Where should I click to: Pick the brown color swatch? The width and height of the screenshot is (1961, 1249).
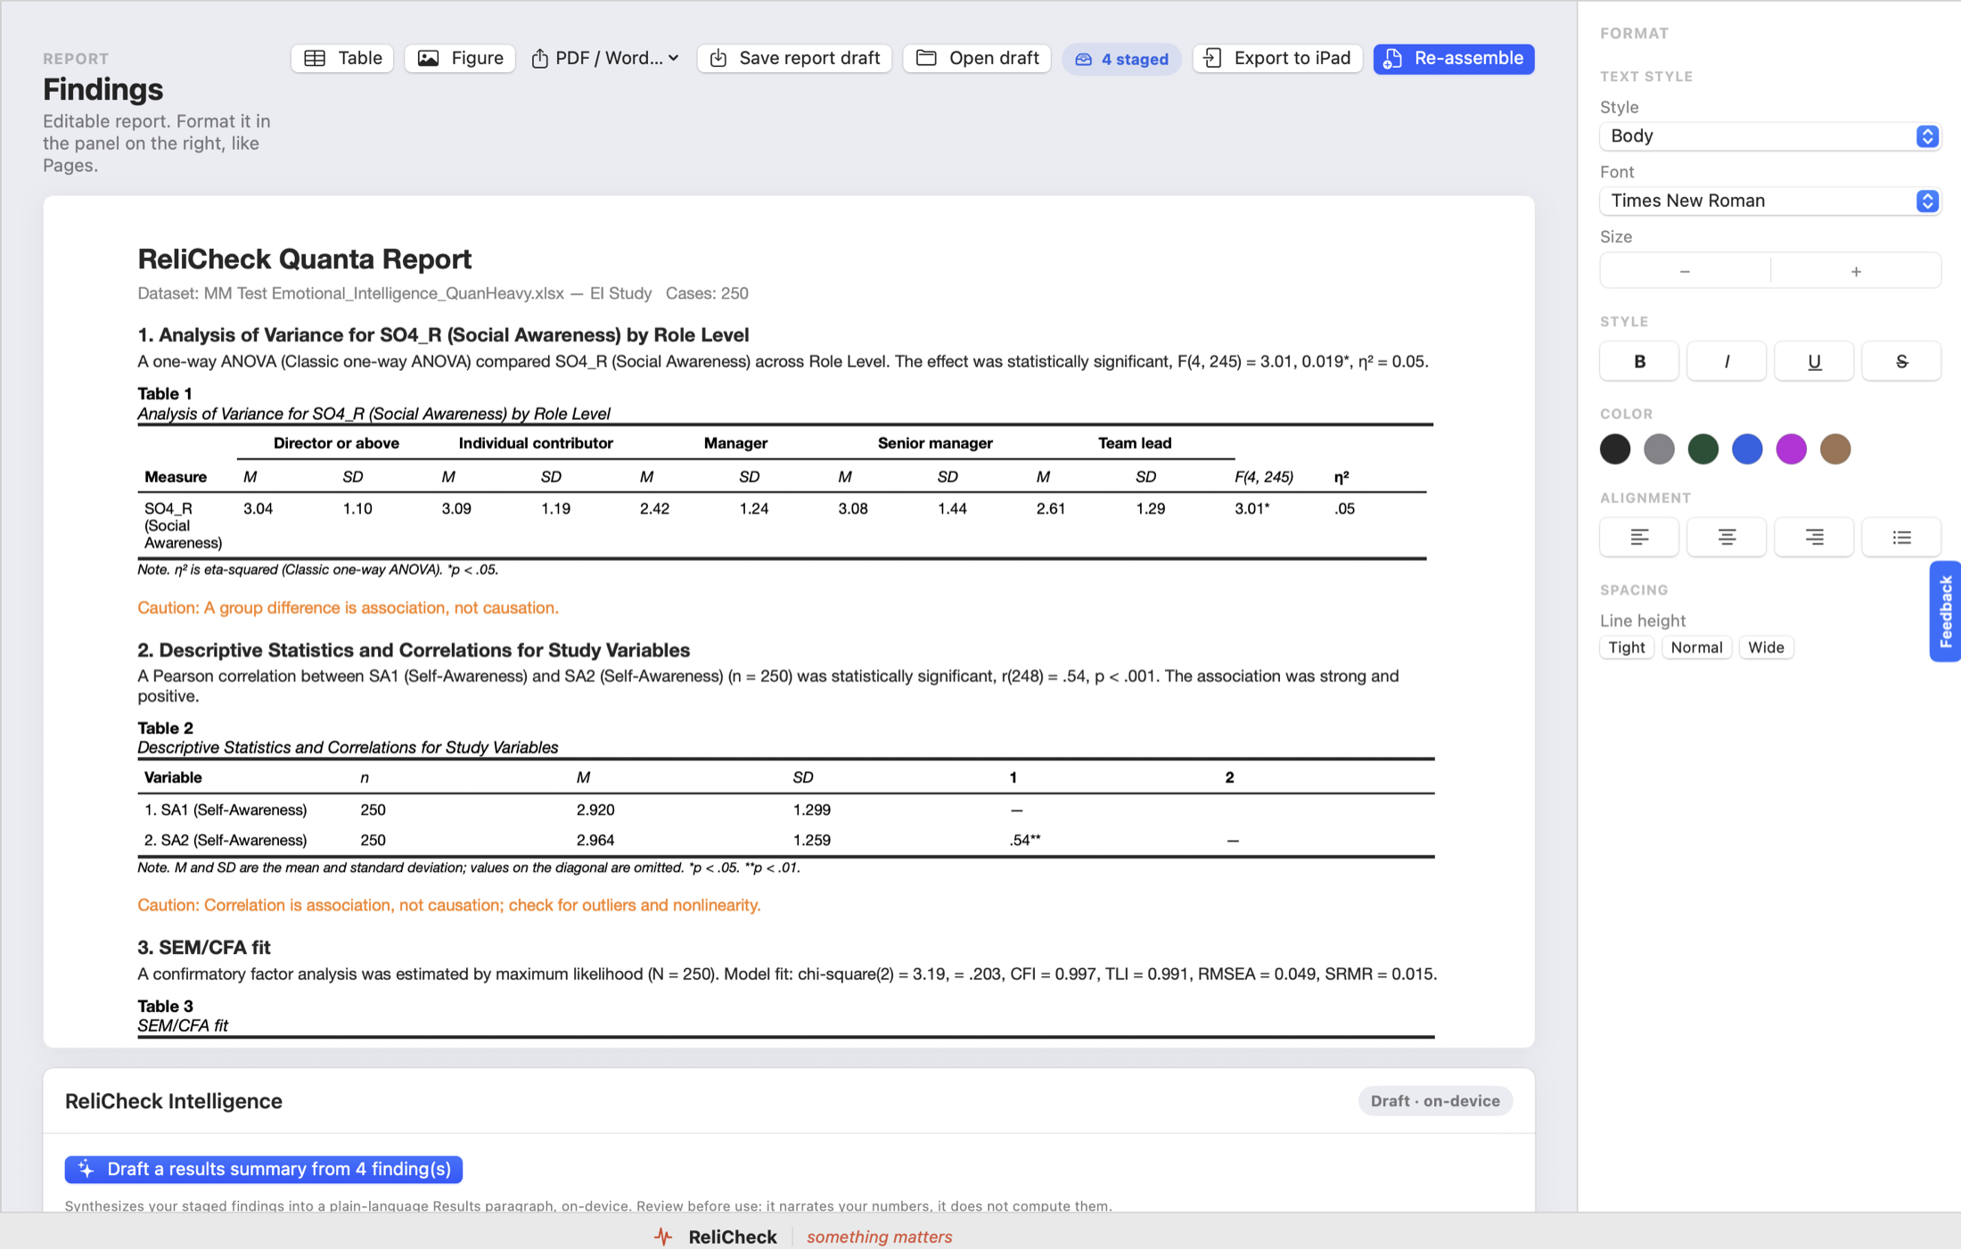coord(1835,448)
